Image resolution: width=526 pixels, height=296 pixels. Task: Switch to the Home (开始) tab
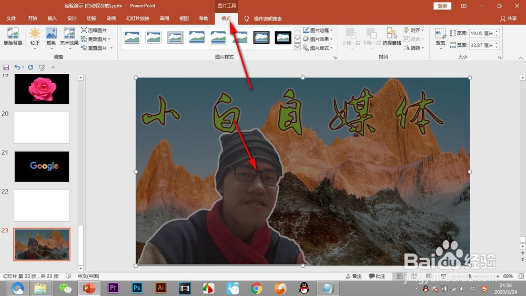click(33, 18)
